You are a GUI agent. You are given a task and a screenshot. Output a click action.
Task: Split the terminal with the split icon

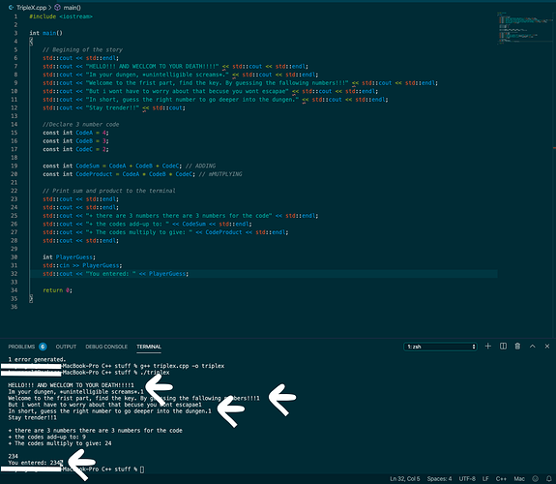pos(503,347)
